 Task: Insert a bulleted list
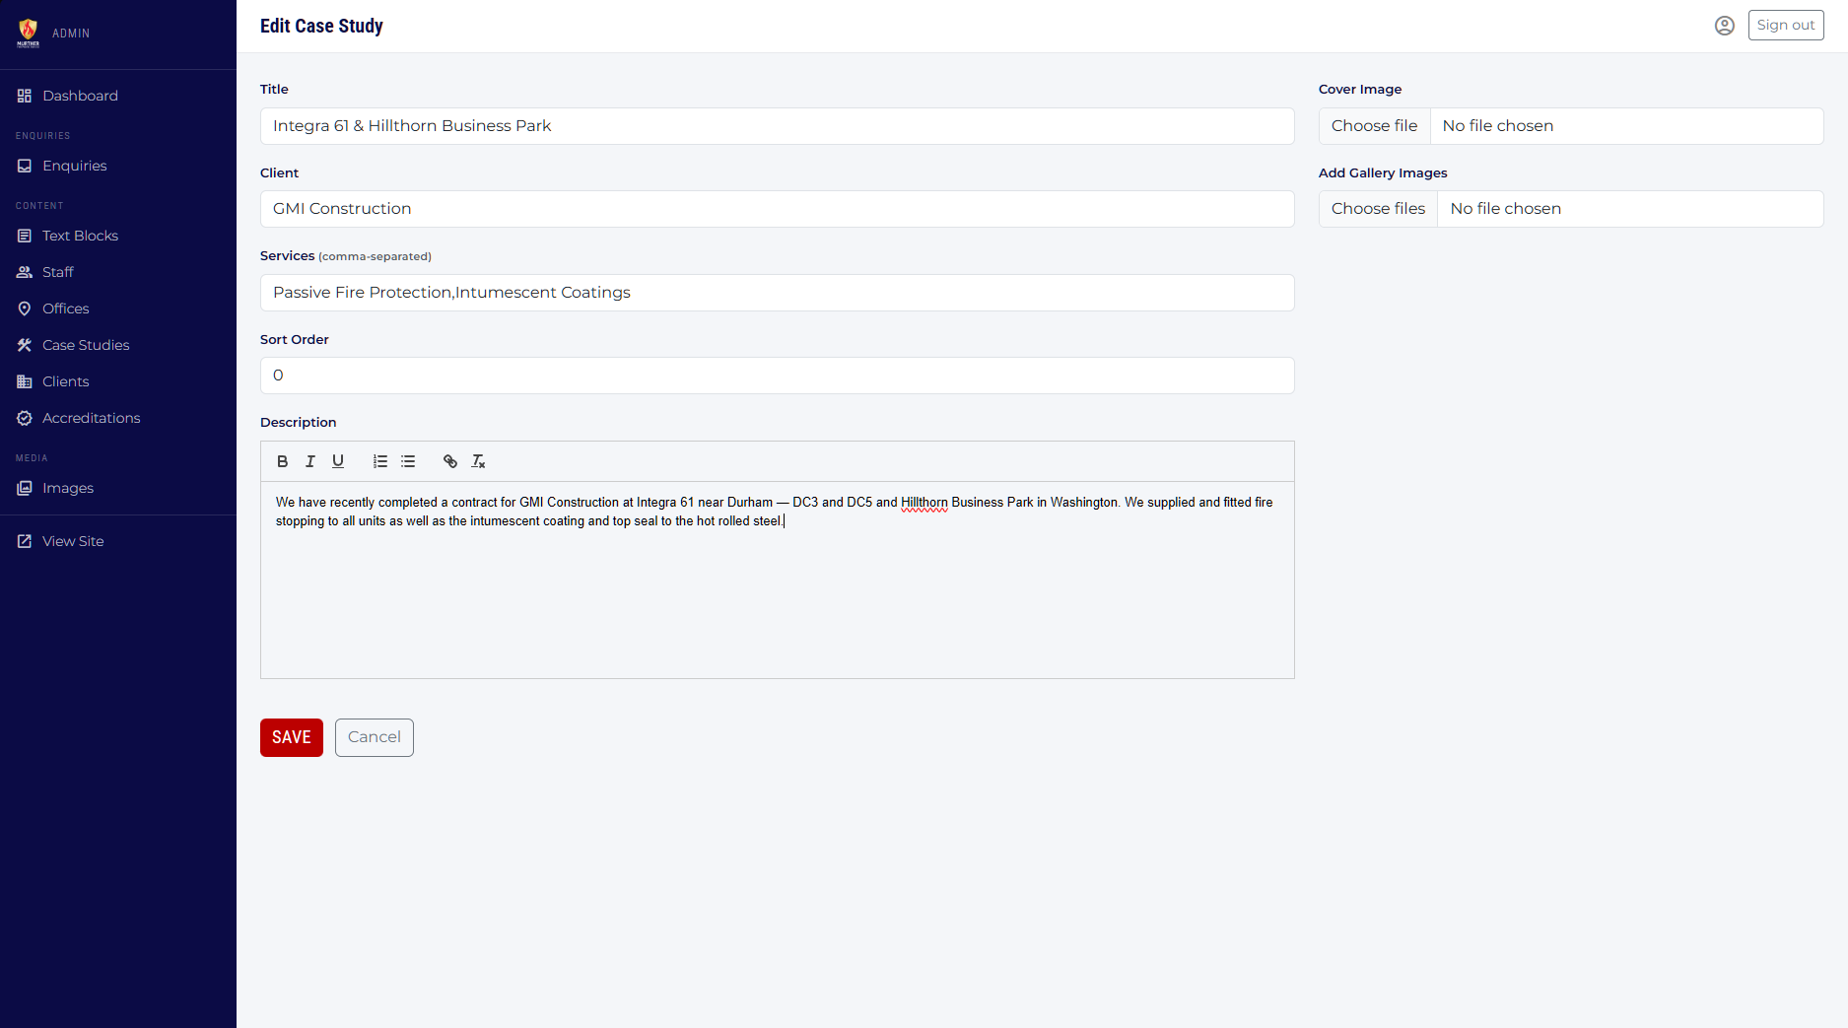[x=408, y=461]
